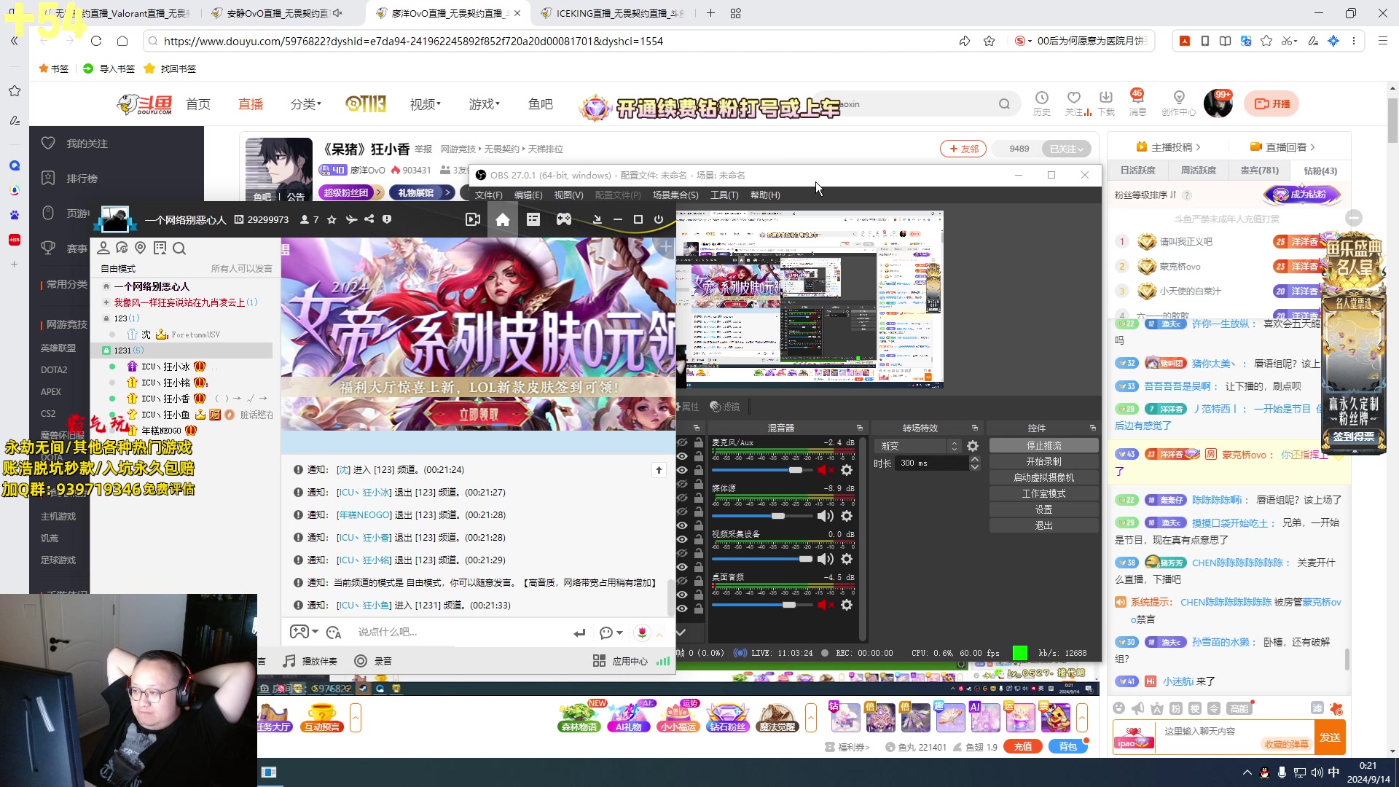Viewport: 1399px width, 787px height.
Task: Increase the 时长 duration stepper
Action: [975, 459]
